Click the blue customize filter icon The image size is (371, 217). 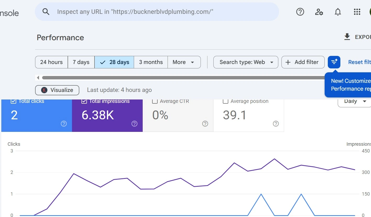pyautogui.click(x=334, y=62)
